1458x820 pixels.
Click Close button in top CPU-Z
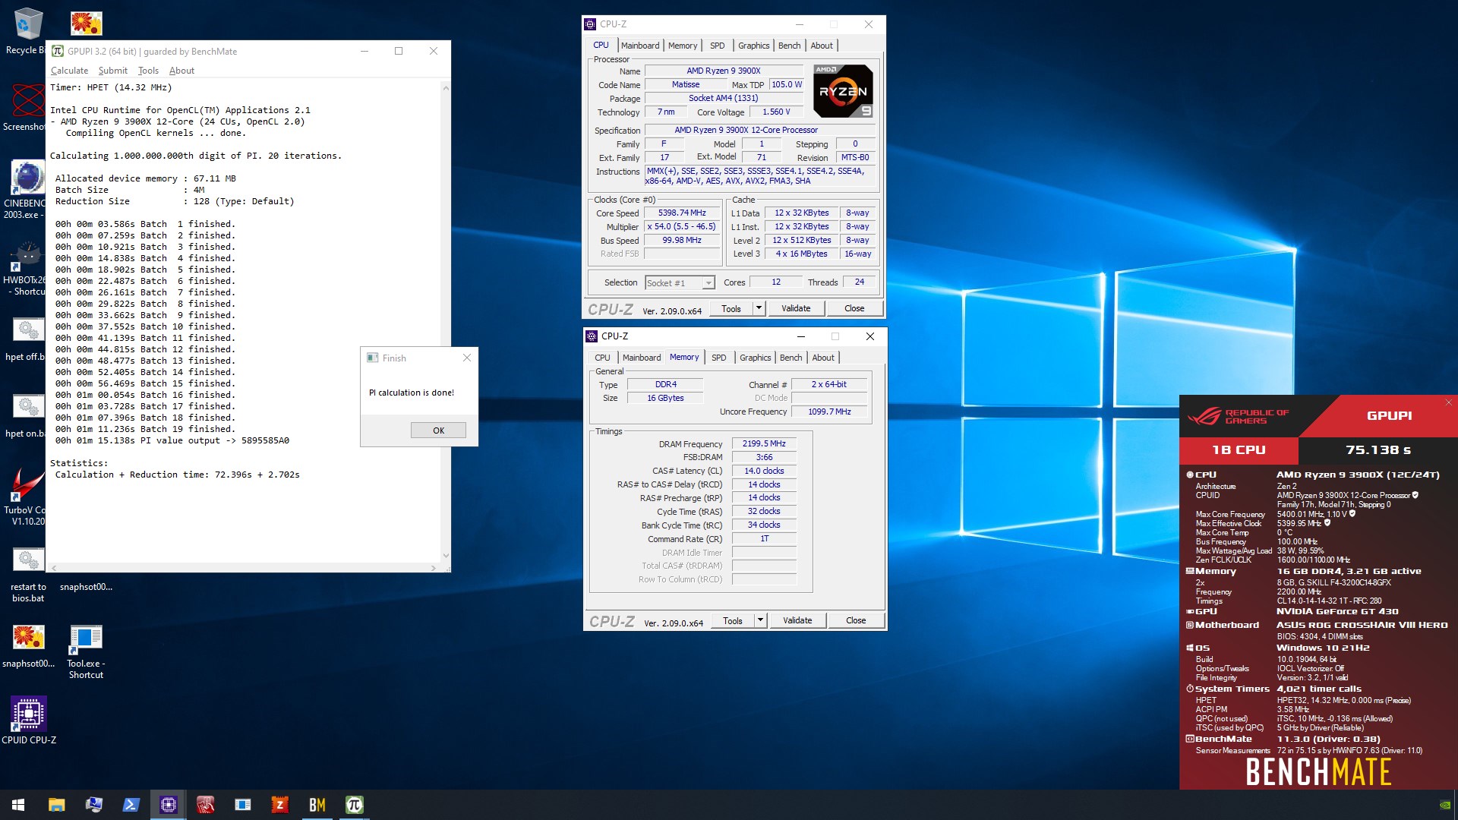point(854,308)
